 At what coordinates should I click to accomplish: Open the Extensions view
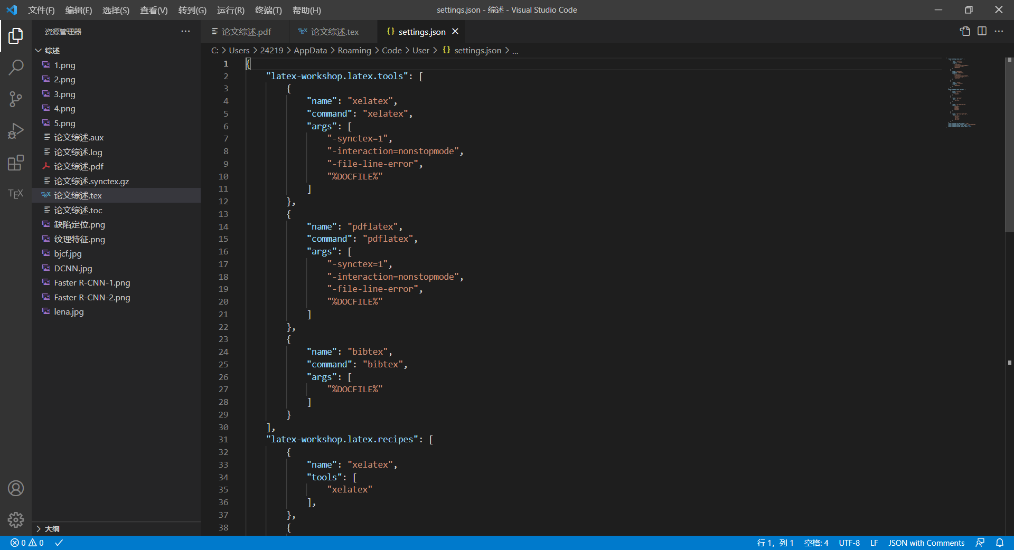[x=15, y=163]
